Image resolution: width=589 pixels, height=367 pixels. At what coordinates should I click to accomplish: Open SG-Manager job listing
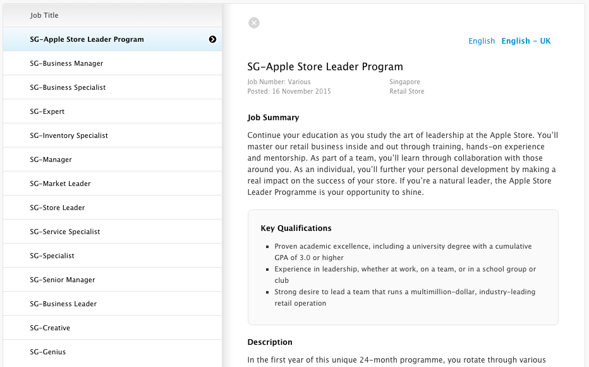[x=112, y=159]
